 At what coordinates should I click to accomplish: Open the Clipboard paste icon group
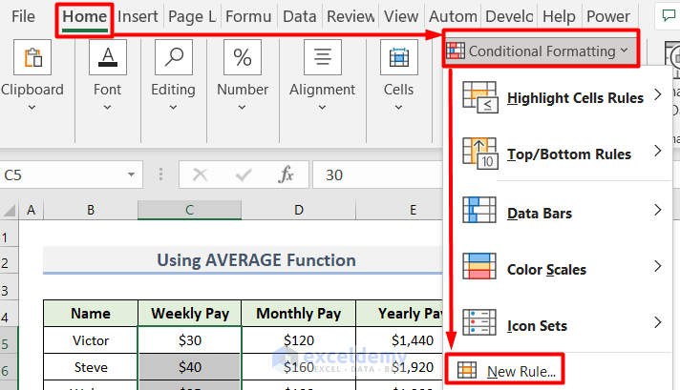coord(32,57)
